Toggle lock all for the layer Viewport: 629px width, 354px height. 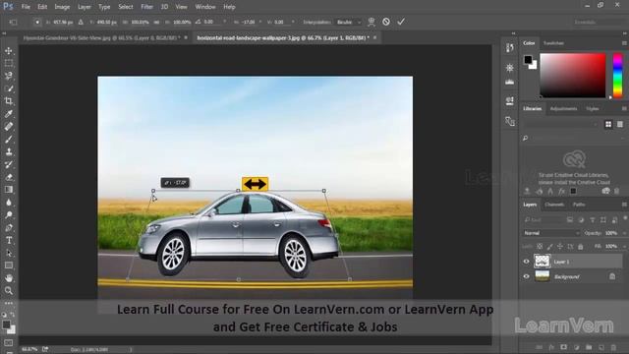tap(580, 246)
